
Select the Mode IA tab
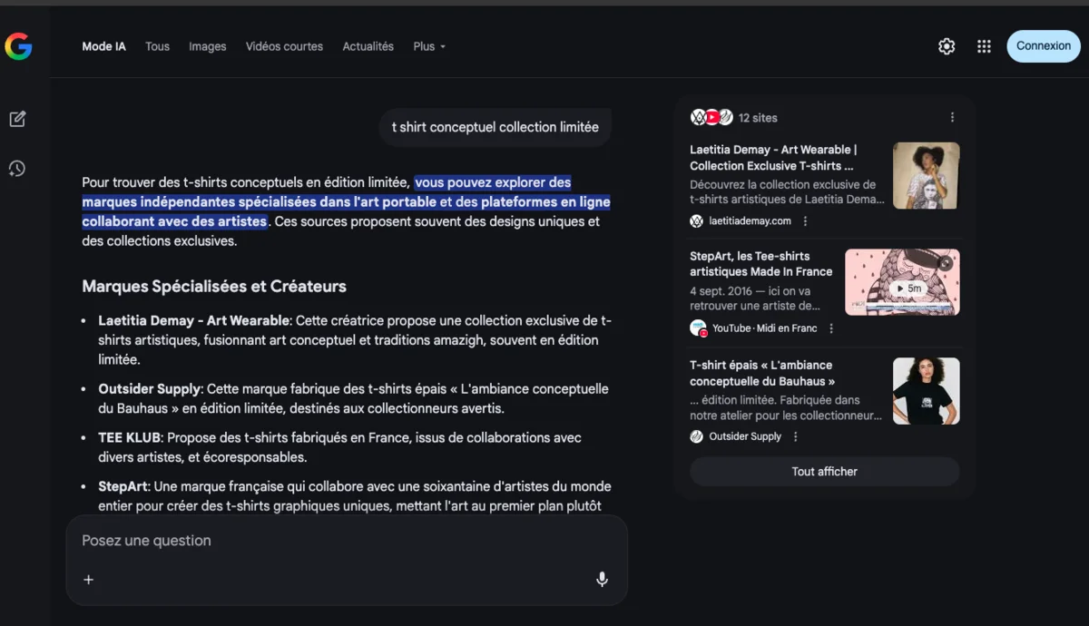(103, 46)
